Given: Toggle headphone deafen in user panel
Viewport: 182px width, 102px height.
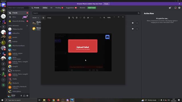Looking at the screenshot, I should [24, 96].
